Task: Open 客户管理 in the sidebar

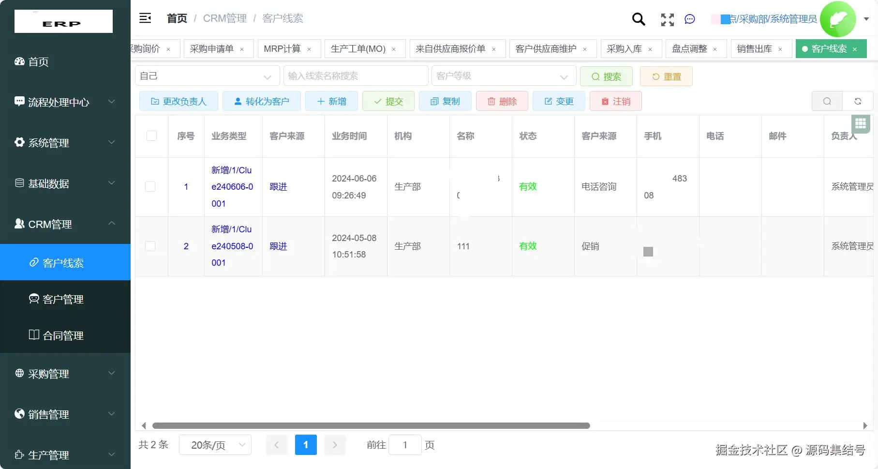Action: coord(65,299)
